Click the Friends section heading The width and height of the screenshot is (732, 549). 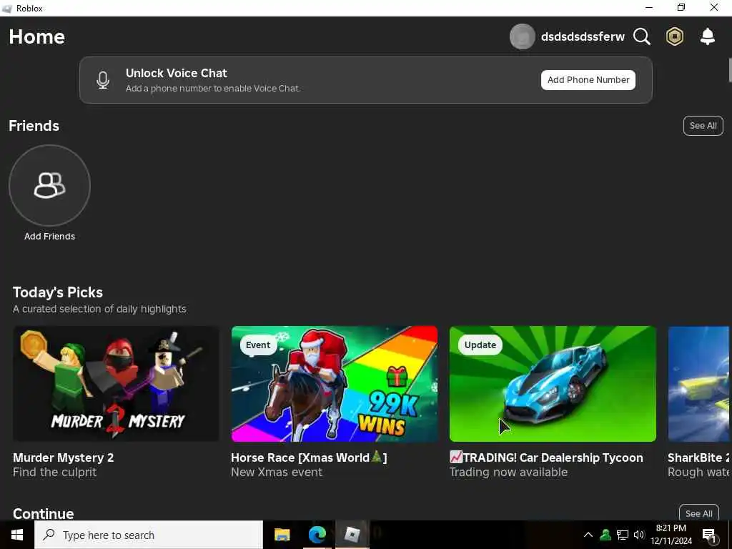coord(34,126)
